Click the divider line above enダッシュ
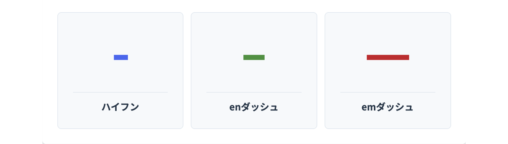Viewport: 508px width, 144px height. [254, 92]
